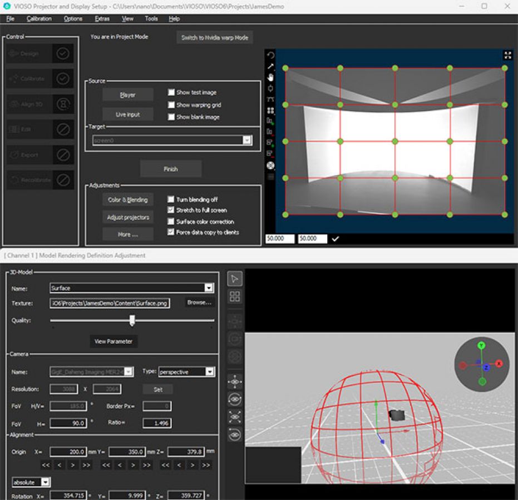Open the perspective camera Type dropdown

point(209,372)
